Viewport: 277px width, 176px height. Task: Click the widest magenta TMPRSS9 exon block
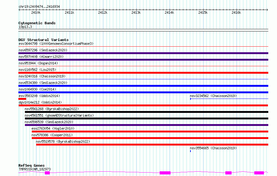[165, 173]
